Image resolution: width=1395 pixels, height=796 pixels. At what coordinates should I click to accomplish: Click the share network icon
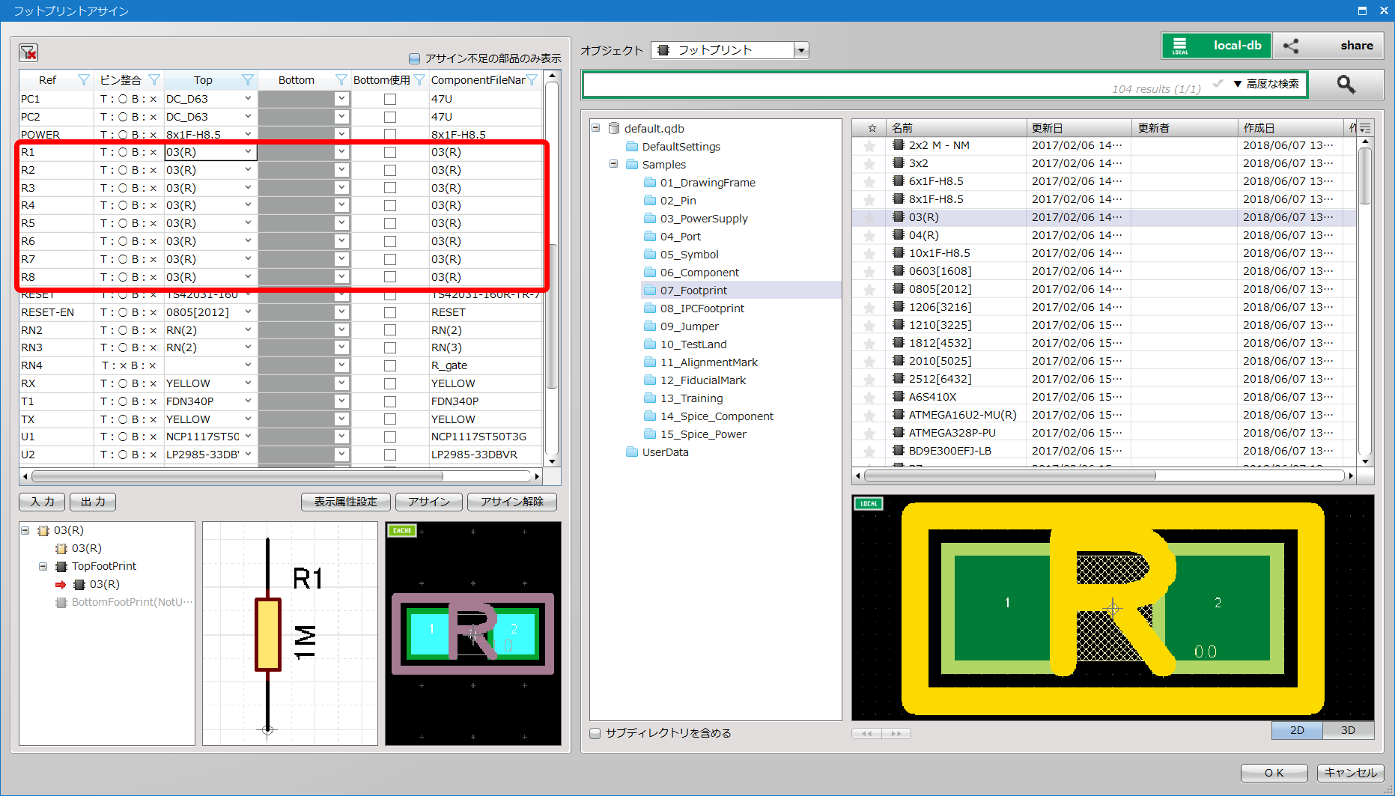(1291, 46)
